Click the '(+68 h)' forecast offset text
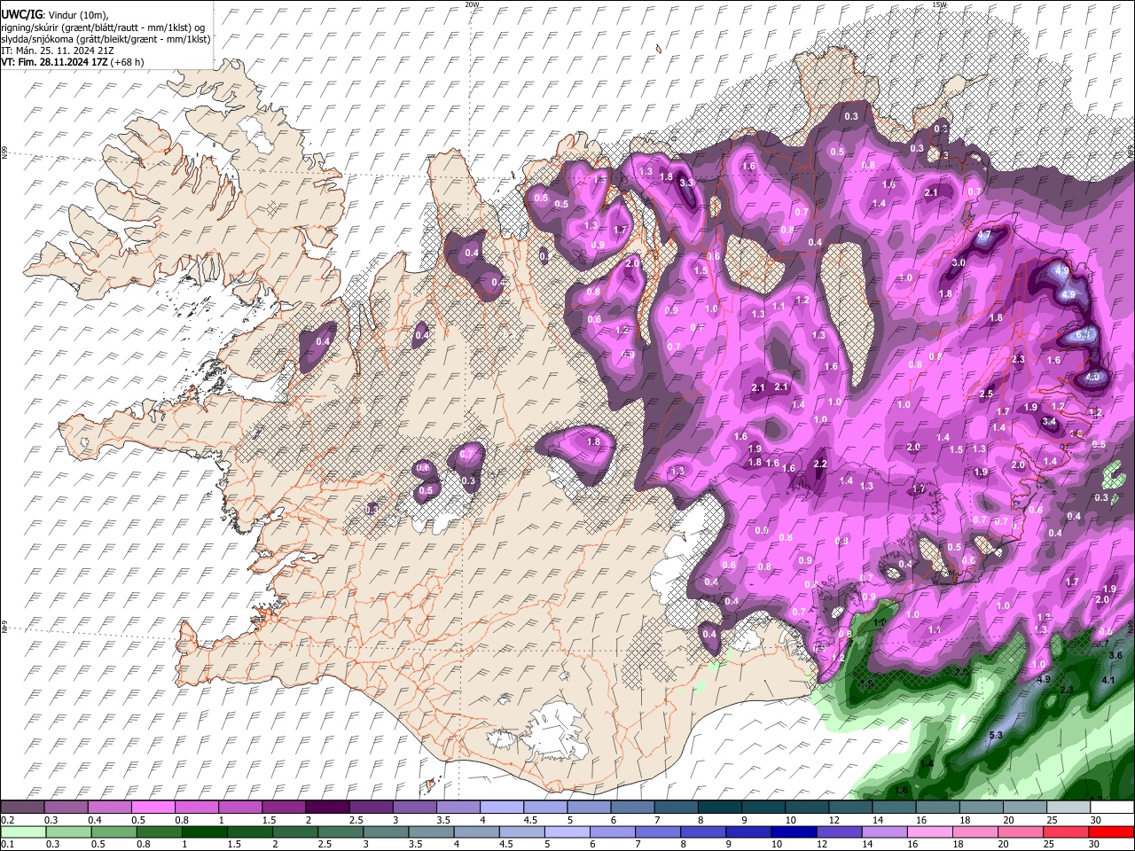 (129, 62)
